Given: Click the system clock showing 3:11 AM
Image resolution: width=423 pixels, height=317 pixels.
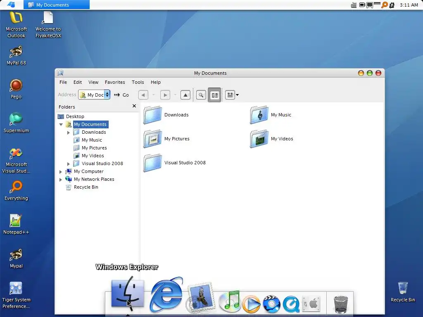Looking at the screenshot, I should click(x=409, y=5).
